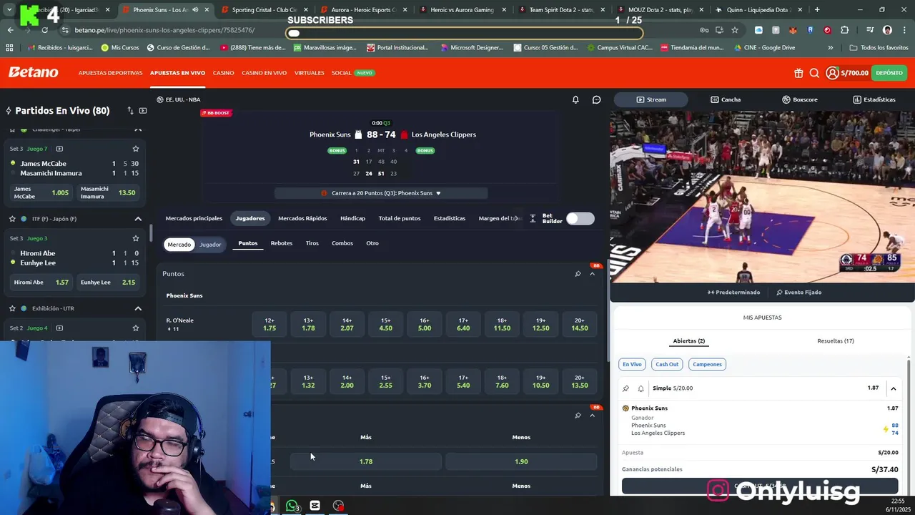Filter bets by Cash Out
The width and height of the screenshot is (915, 515).
[667, 364]
